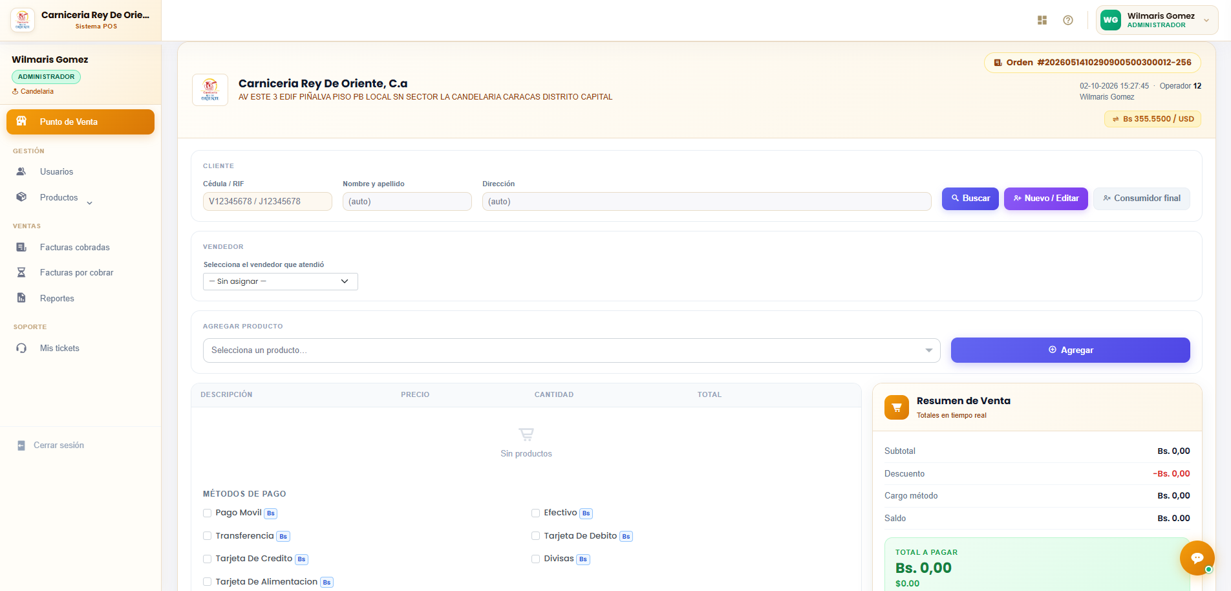The height and width of the screenshot is (591, 1231).
Task: Open the grid apps icon in header
Action: click(1042, 20)
